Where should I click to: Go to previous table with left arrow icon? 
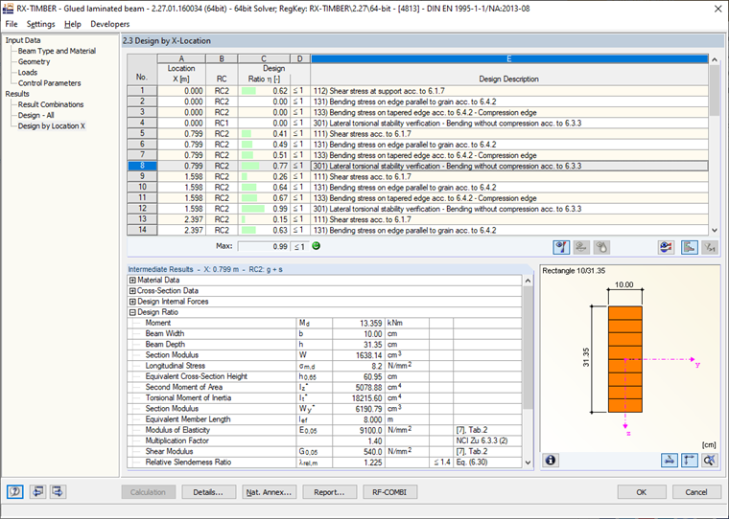click(37, 491)
